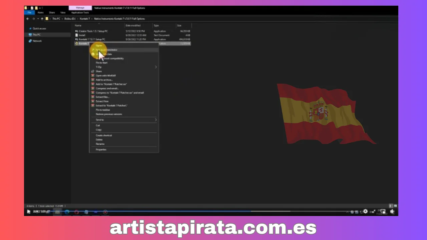This screenshot has height=240, width=427.
Task: Switch to the View ribbon tab
Action: [63, 12]
